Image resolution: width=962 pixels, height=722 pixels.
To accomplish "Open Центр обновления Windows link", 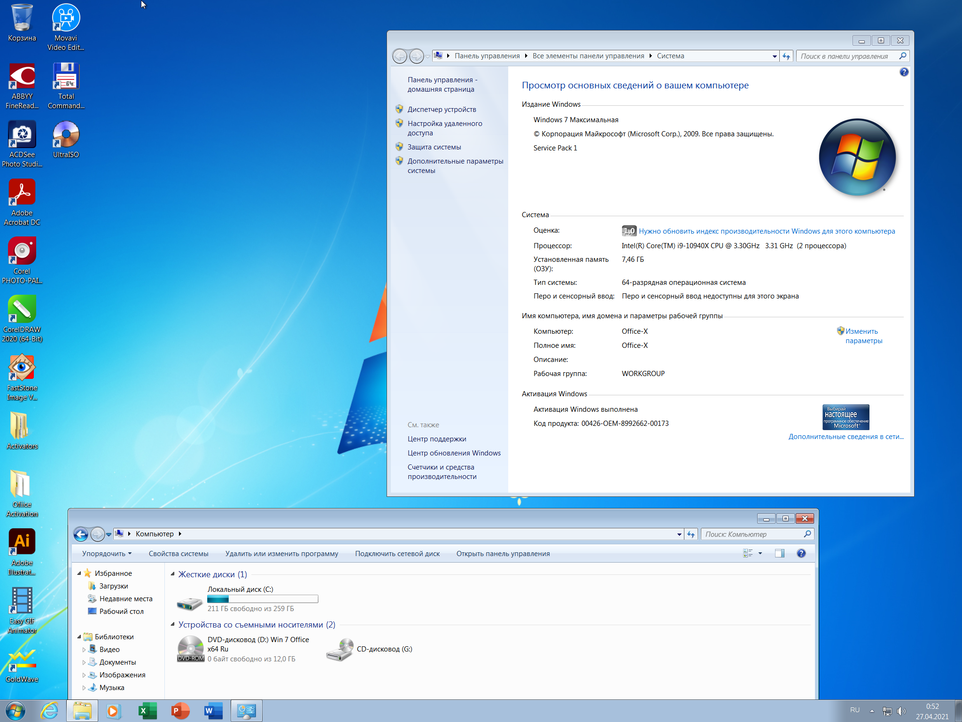I will 454,453.
